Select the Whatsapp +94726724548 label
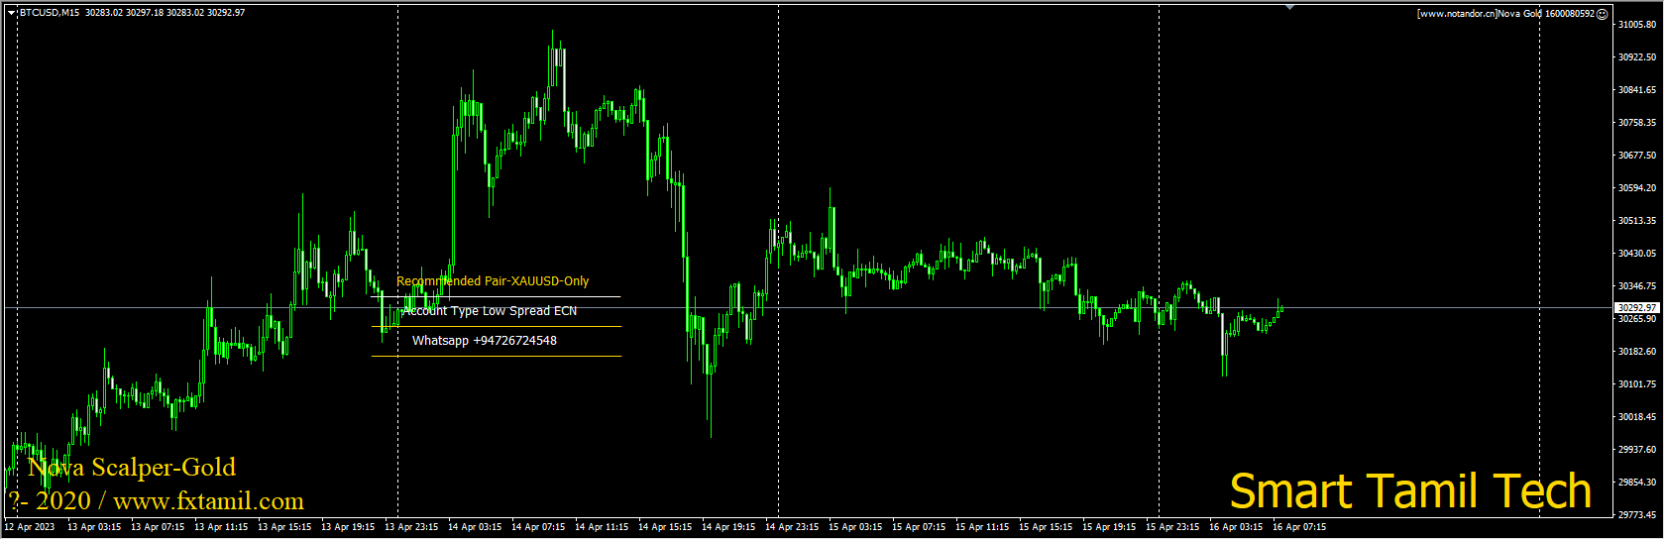Screen dimensions: 1665x540 point(485,341)
